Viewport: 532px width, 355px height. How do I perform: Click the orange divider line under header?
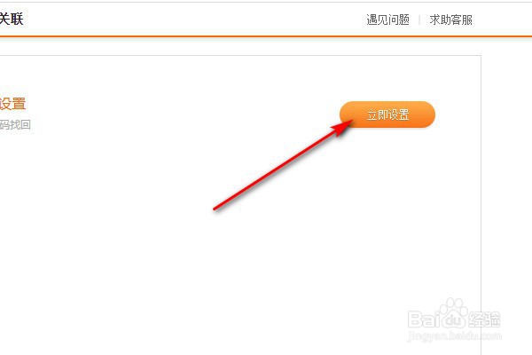pos(266,36)
